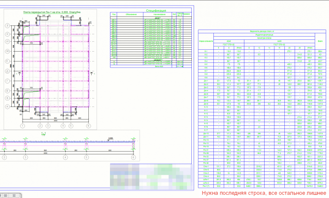Viewport: 329px width, 198px height.
Task: Click the I-beam section icon in bottom toolbar
Action: tap(14, 196)
